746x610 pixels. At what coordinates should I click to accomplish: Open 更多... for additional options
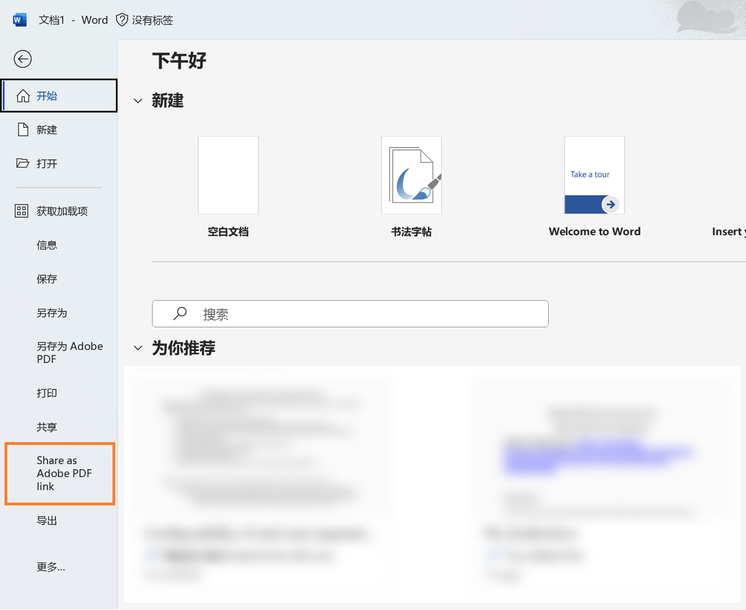click(51, 567)
